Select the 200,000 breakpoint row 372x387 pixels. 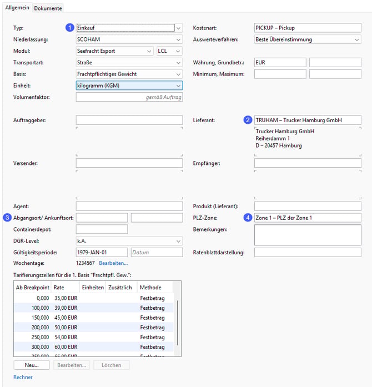[94, 328]
